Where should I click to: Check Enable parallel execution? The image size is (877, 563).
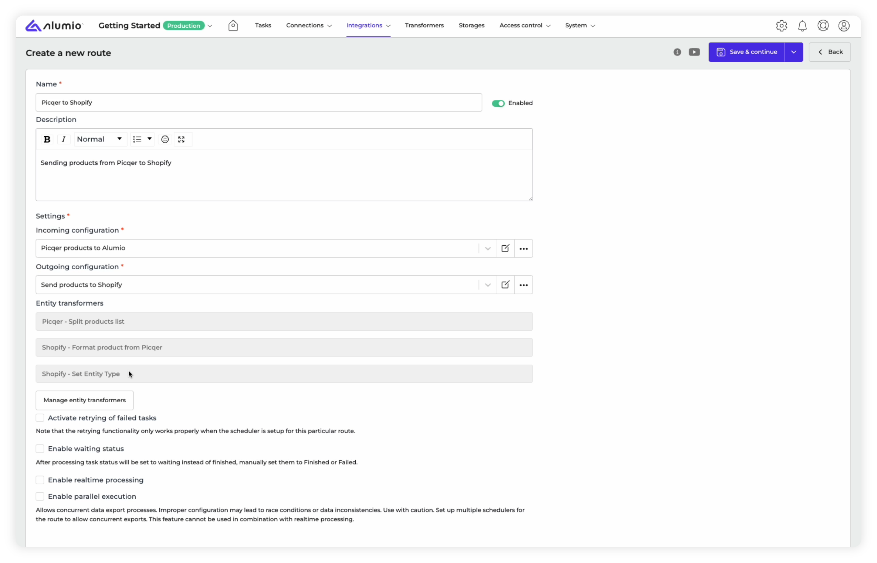coord(40,496)
